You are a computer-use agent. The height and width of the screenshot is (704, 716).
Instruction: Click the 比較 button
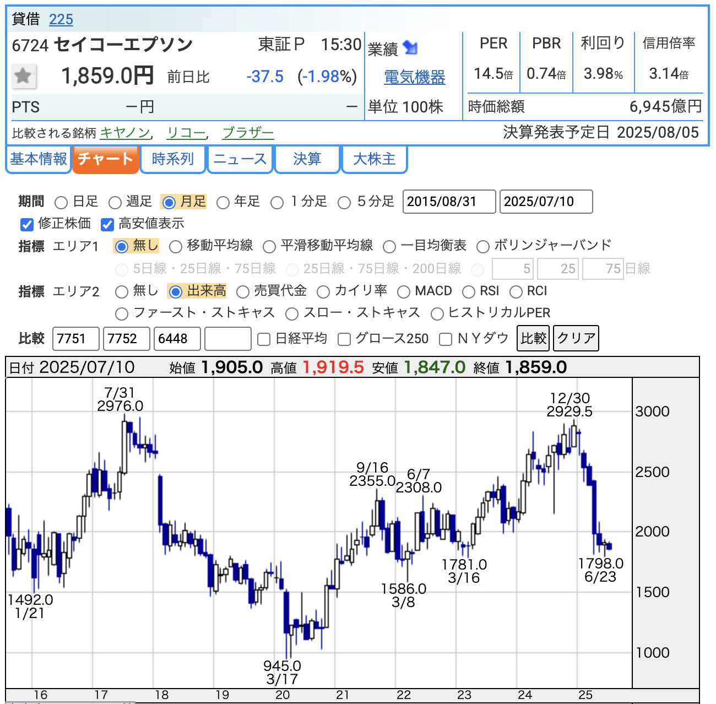534,338
